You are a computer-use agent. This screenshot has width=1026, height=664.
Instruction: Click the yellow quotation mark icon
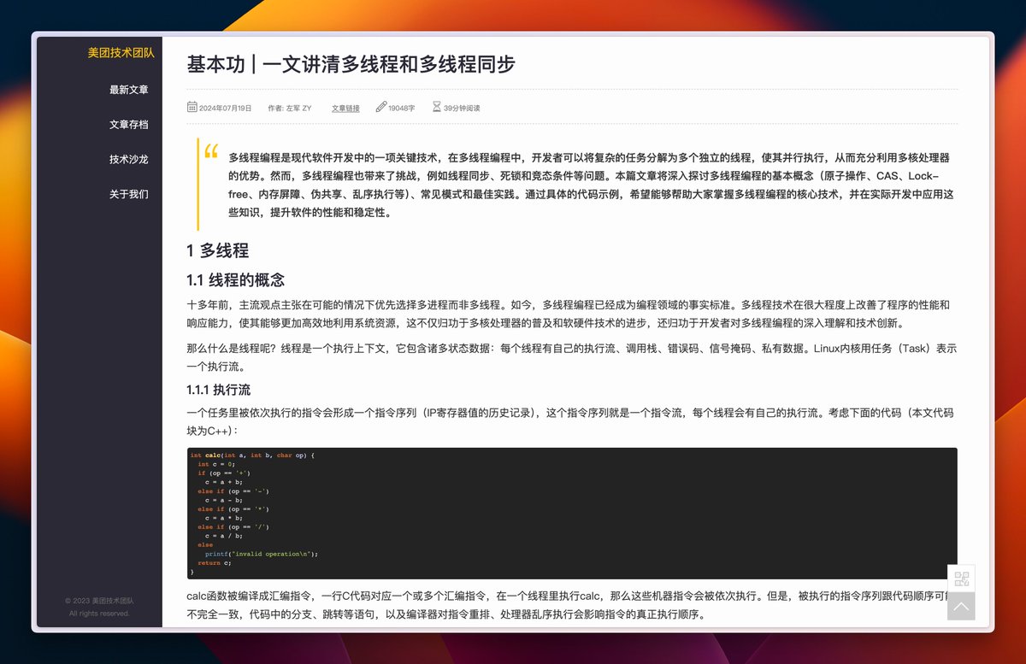click(211, 151)
